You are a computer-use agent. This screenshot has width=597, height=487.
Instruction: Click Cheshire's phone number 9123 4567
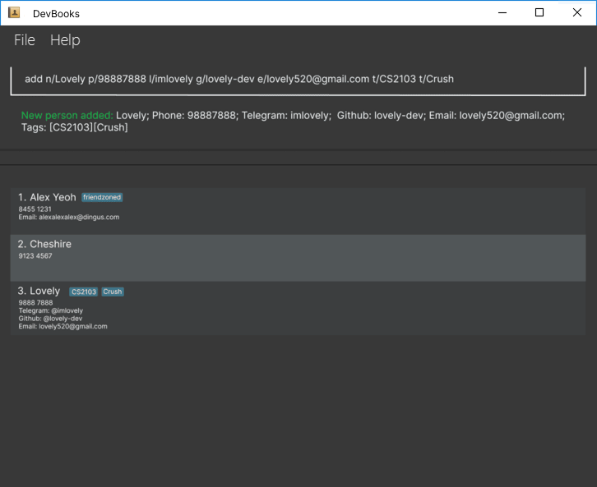pos(35,256)
